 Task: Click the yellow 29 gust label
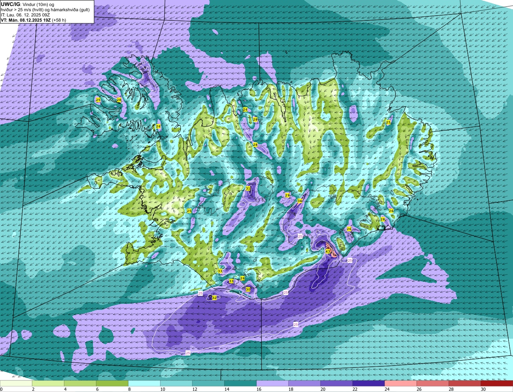coord(287,195)
